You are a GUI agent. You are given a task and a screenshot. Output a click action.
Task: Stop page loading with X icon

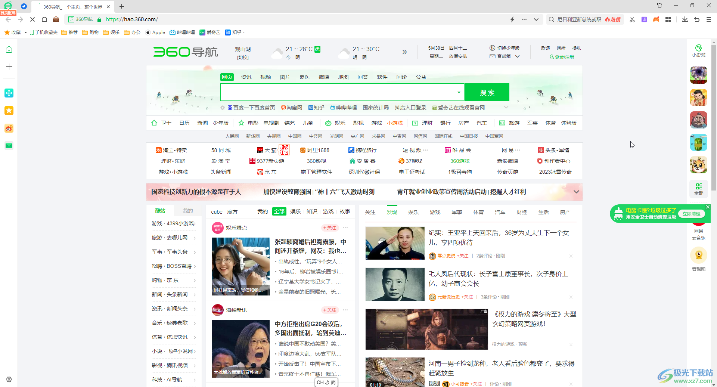click(x=32, y=19)
